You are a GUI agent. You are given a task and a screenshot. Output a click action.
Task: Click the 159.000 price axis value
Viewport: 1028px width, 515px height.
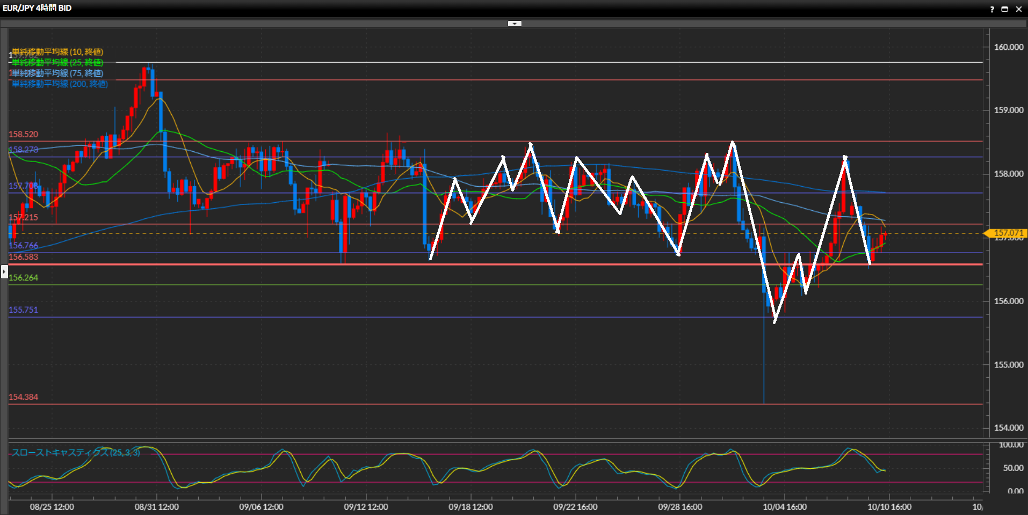[x=1008, y=111]
